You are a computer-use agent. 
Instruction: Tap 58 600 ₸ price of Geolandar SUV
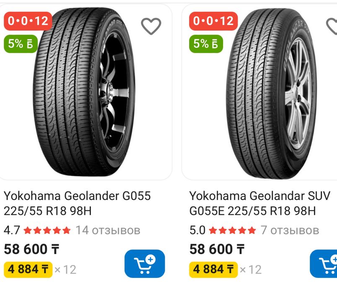[x=217, y=249]
